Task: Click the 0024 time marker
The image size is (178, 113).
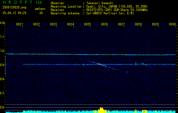Action: tap(70, 24)
